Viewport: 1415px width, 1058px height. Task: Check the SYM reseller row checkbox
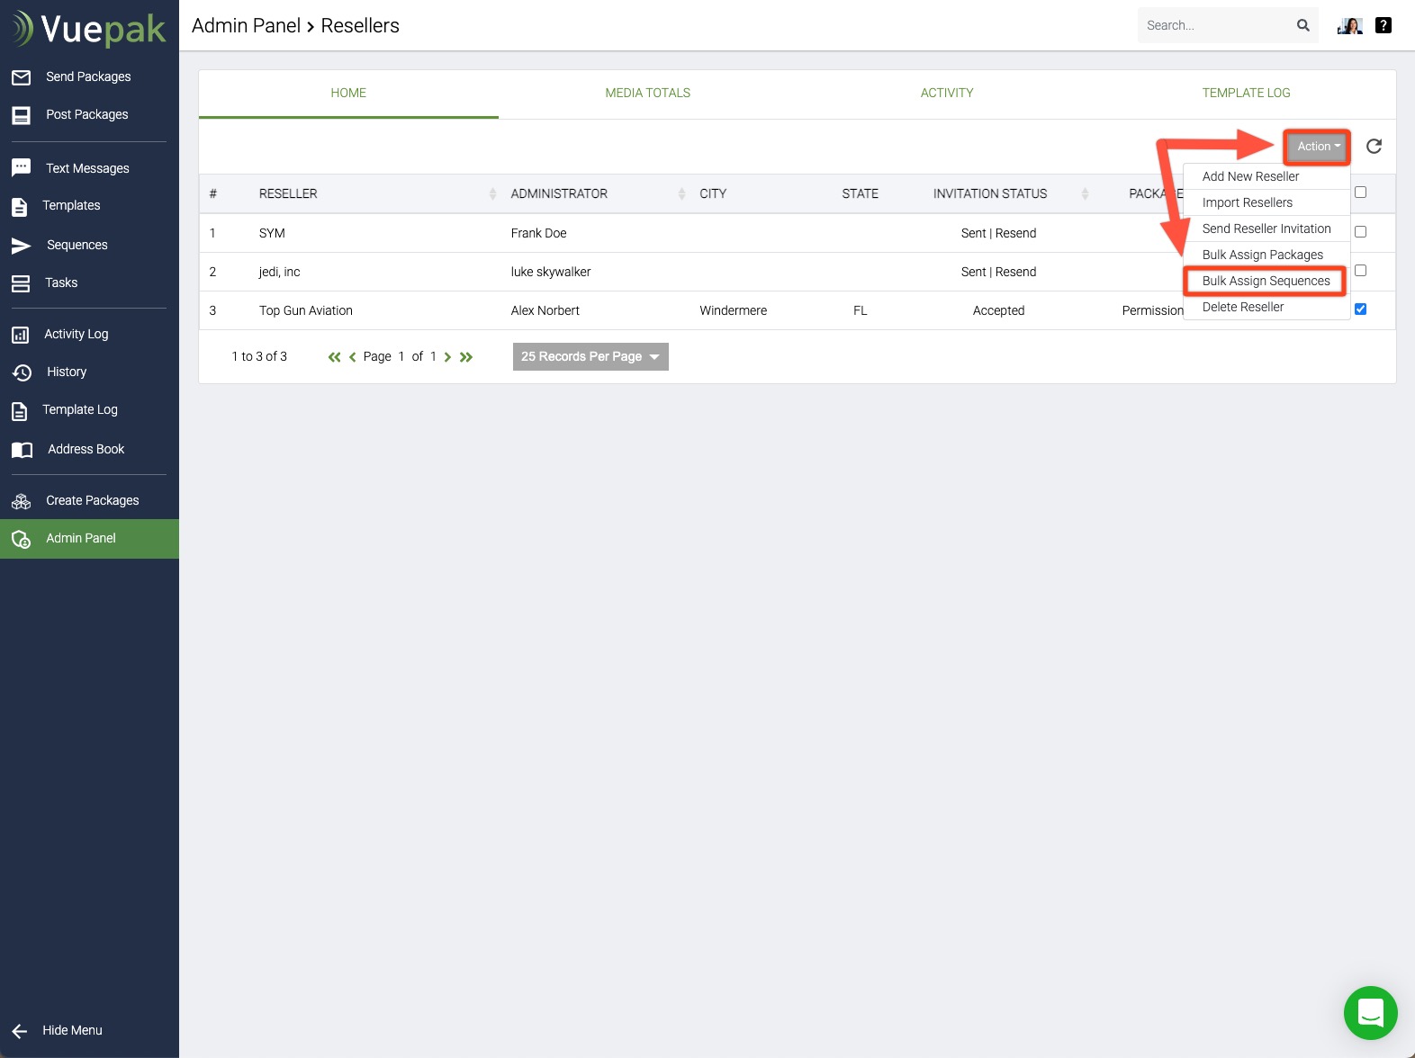(x=1360, y=232)
